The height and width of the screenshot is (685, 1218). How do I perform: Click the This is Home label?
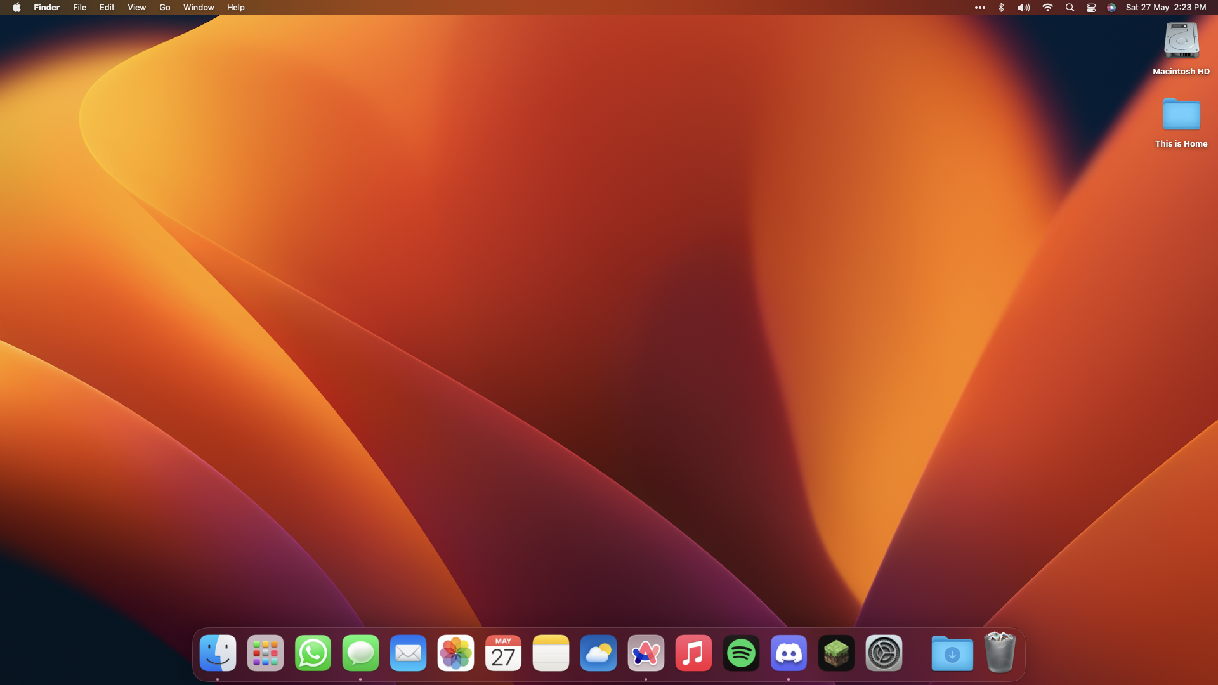(x=1181, y=144)
